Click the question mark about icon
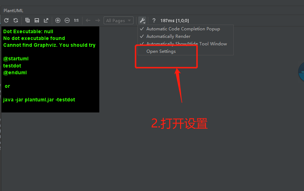The image size is (304, 191). tap(154, 20)
